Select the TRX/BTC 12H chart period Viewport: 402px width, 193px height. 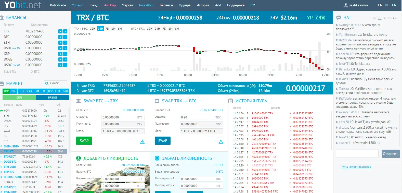(x=93, y=29)
